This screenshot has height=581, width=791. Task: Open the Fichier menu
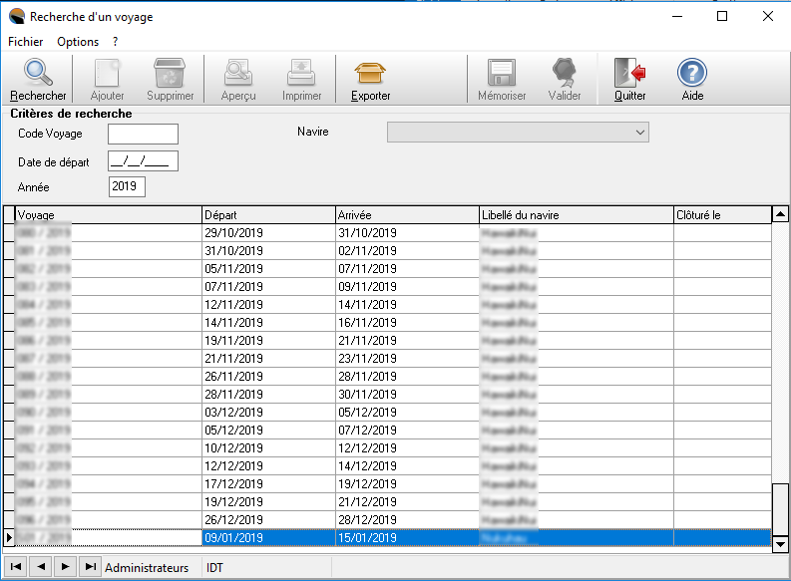point(25,42)
